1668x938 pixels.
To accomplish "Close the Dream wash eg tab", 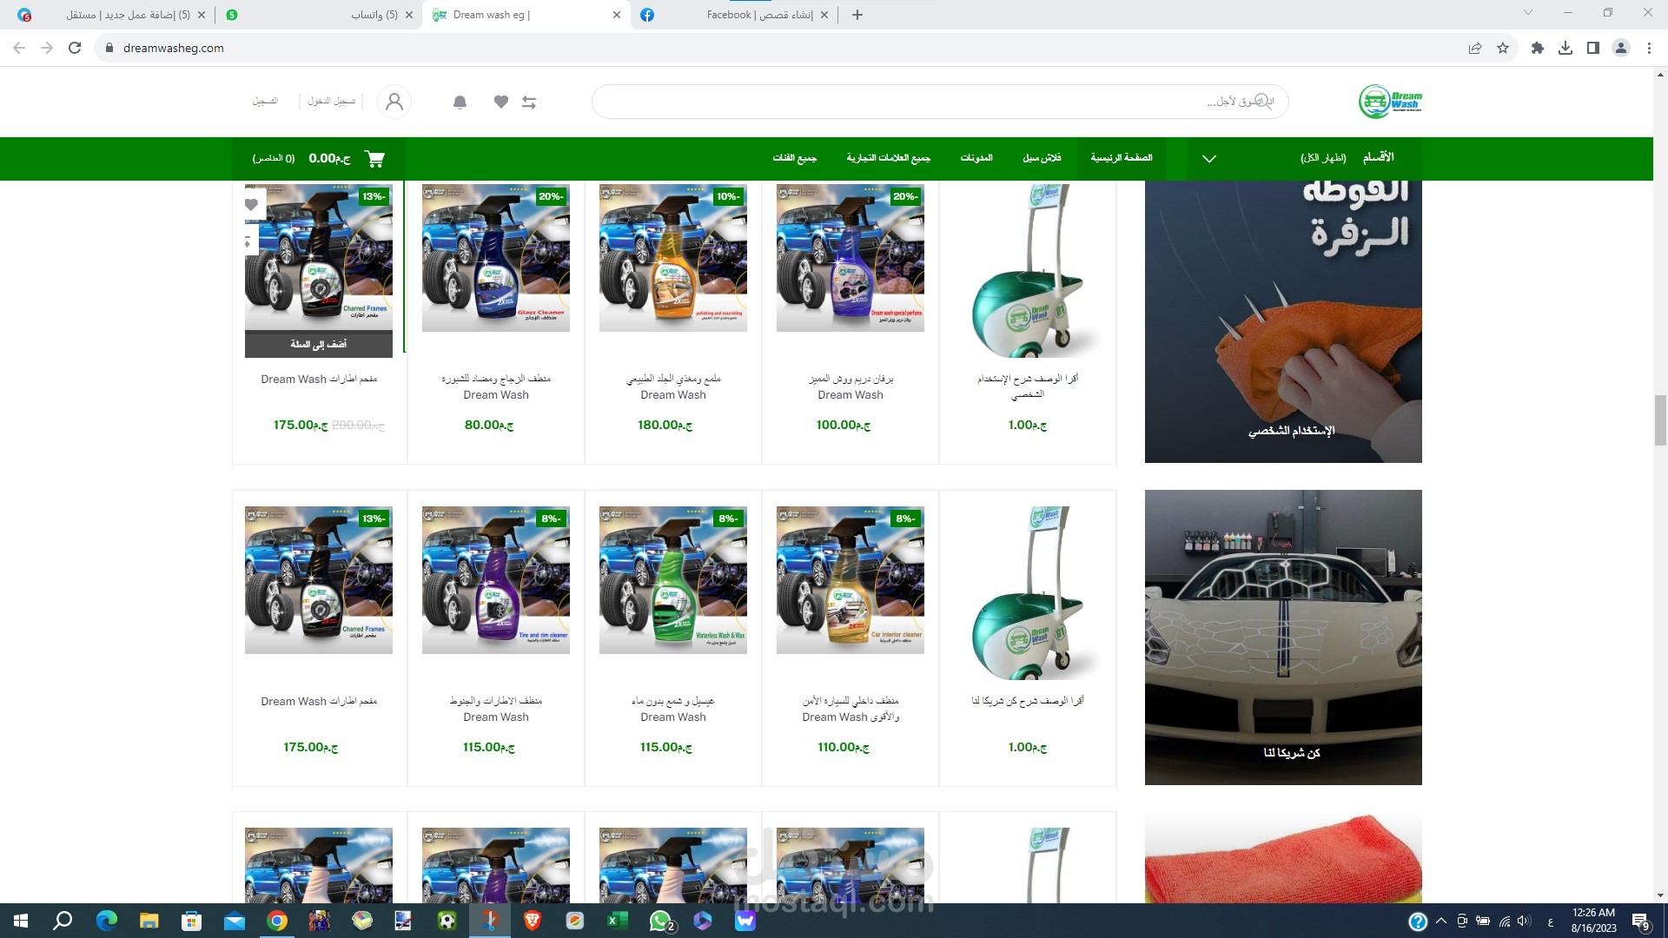I will 617,15.
